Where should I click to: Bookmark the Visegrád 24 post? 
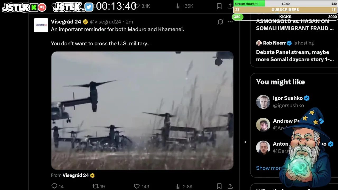coord(219,186)
